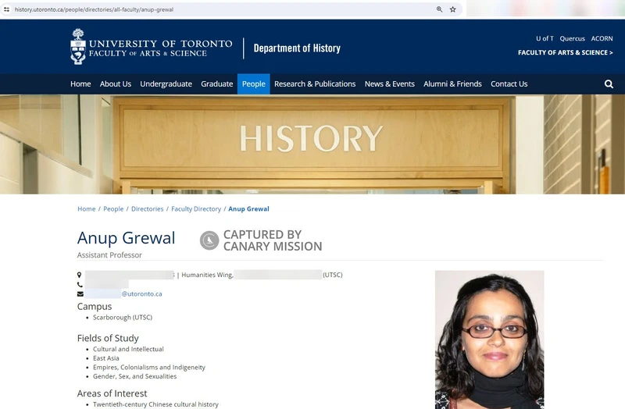Click the envelope email icon

click(x=80, y=294)
